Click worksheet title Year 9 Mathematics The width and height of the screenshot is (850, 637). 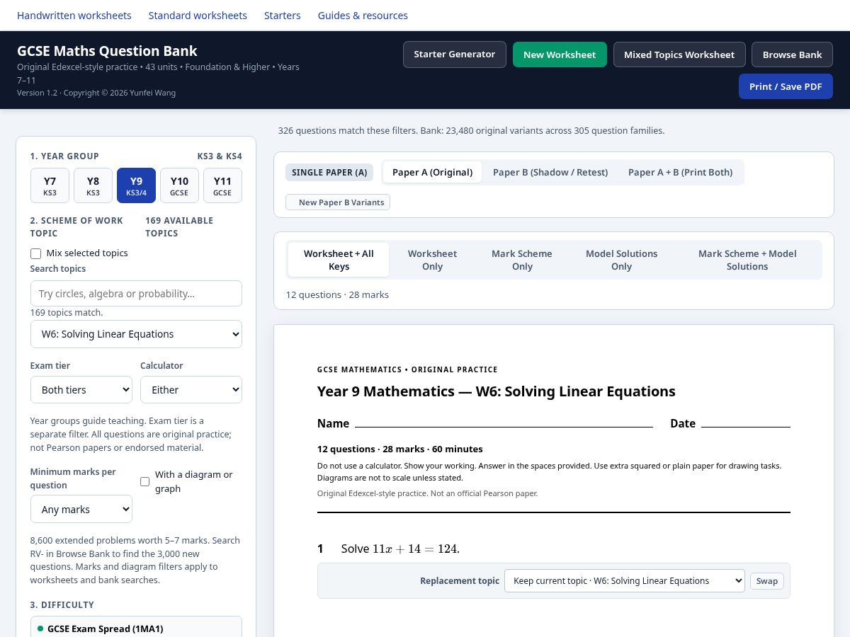(x=497, y=391)
